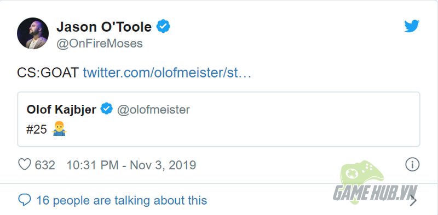The image size is (438, 215).
Task: Open the twitter.com/olofmeister status link
Action: (x=167, y=73)
